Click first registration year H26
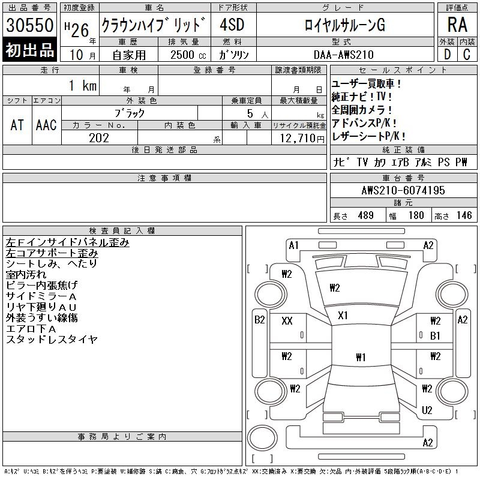The width and height of the screenshot is (480, 480). coord(77,29)
